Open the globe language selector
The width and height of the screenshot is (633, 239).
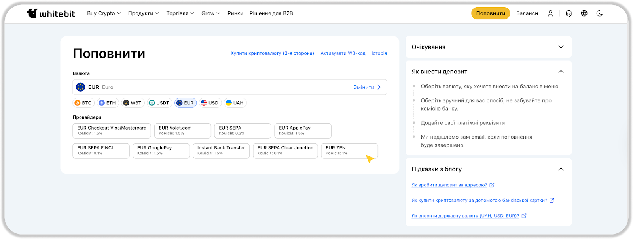tap(584, 13)
